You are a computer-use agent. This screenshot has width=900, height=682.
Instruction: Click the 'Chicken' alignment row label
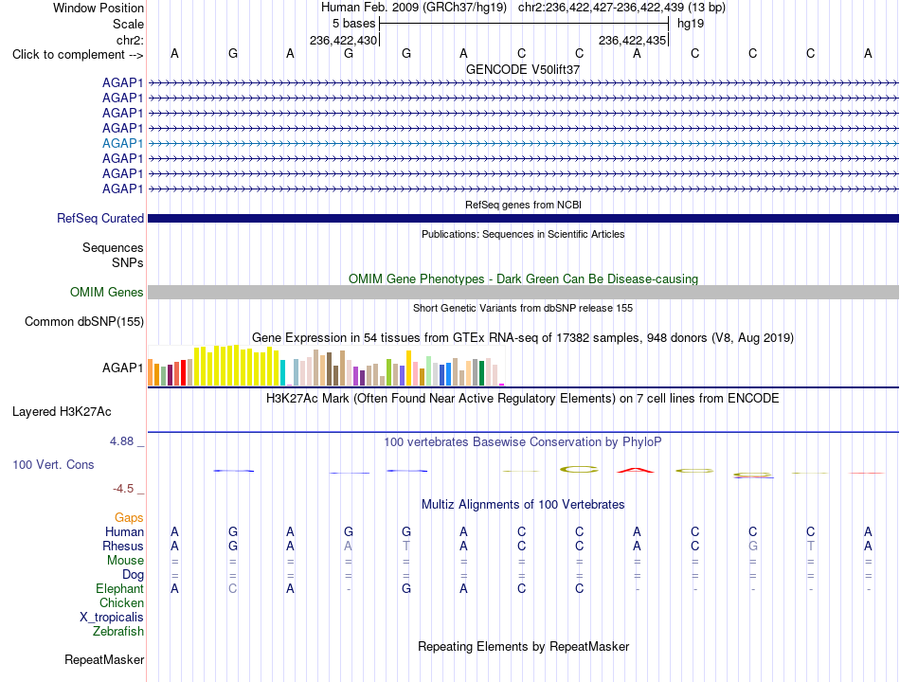[x=121, y=602]
